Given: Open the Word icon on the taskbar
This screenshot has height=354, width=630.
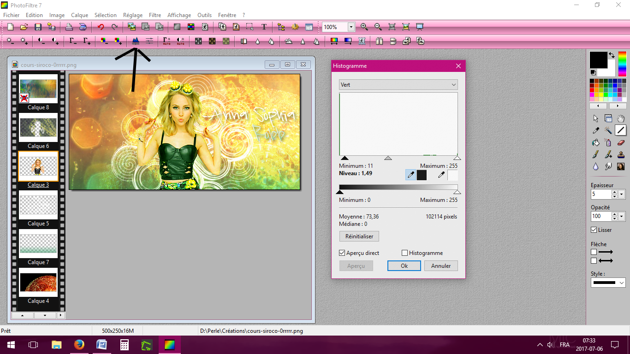Looking at the screenshot, I should [101, 344].
